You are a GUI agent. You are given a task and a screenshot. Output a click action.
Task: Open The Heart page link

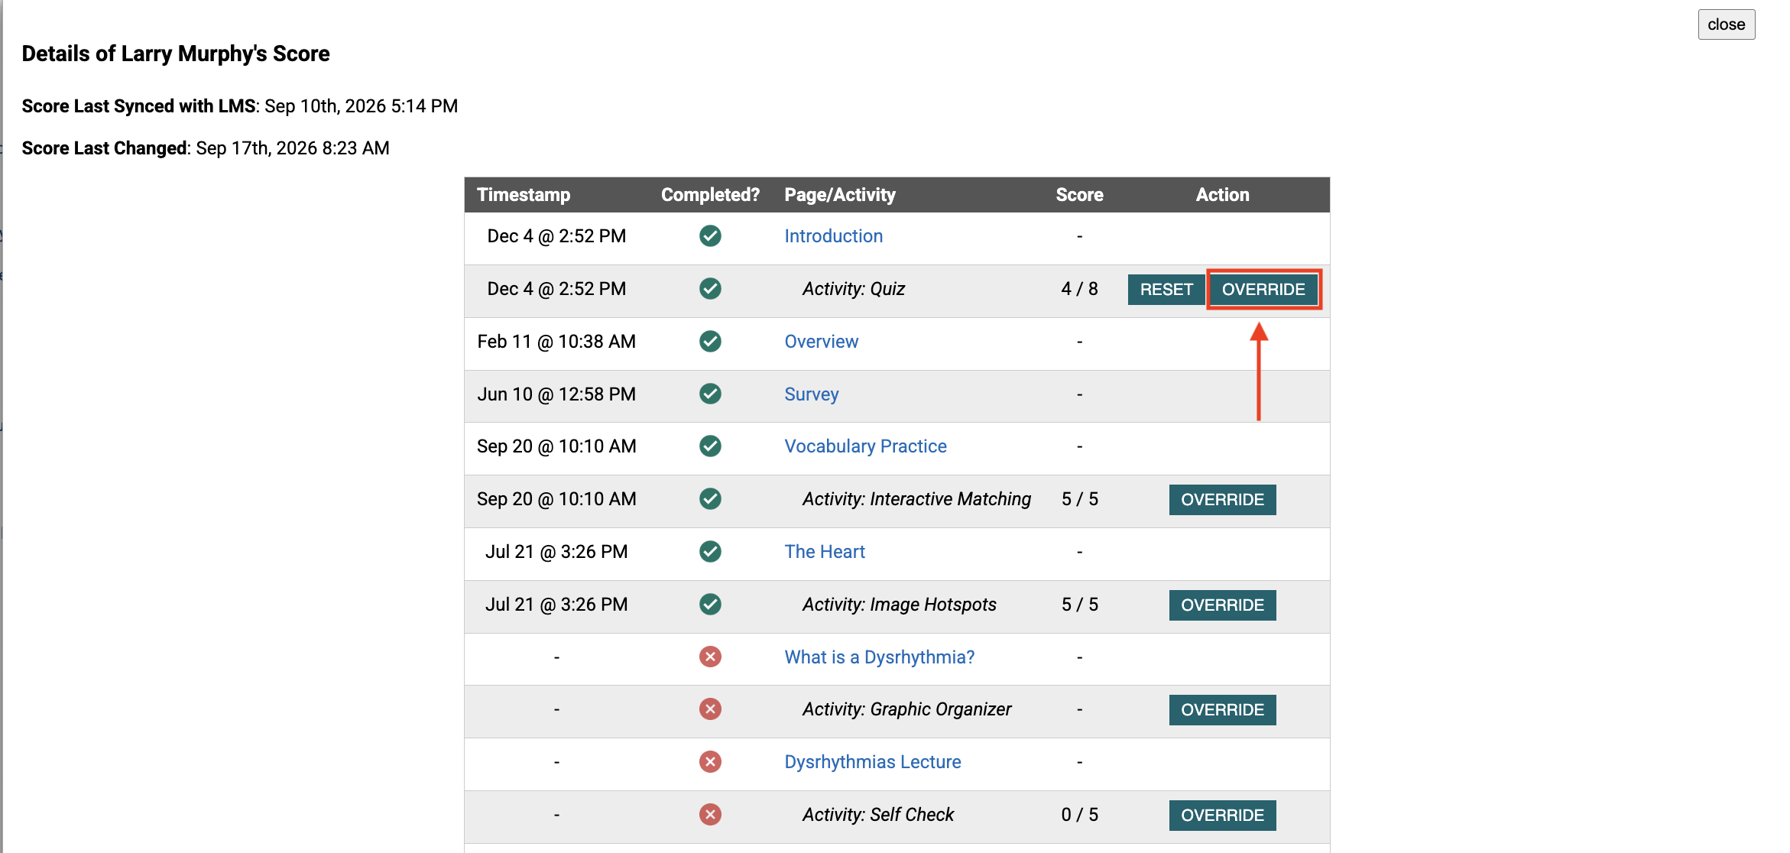click(x=825, y=552)
